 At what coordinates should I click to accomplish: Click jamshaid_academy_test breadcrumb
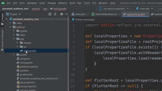[x=15, y=9]
